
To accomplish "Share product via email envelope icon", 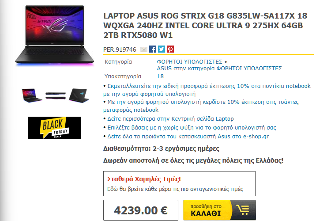I will click(x=144, y=49).
